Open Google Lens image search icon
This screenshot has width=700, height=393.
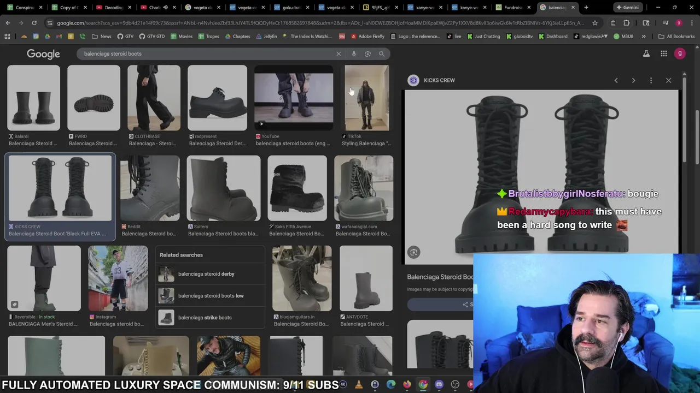[x=367, y=54]
